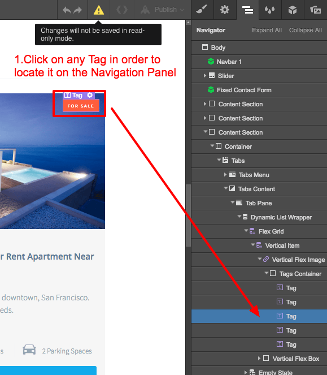Click the Tabs element icon
Image resolution: width=327 pixels, height=375 pixels.
(x=225, y=160)
